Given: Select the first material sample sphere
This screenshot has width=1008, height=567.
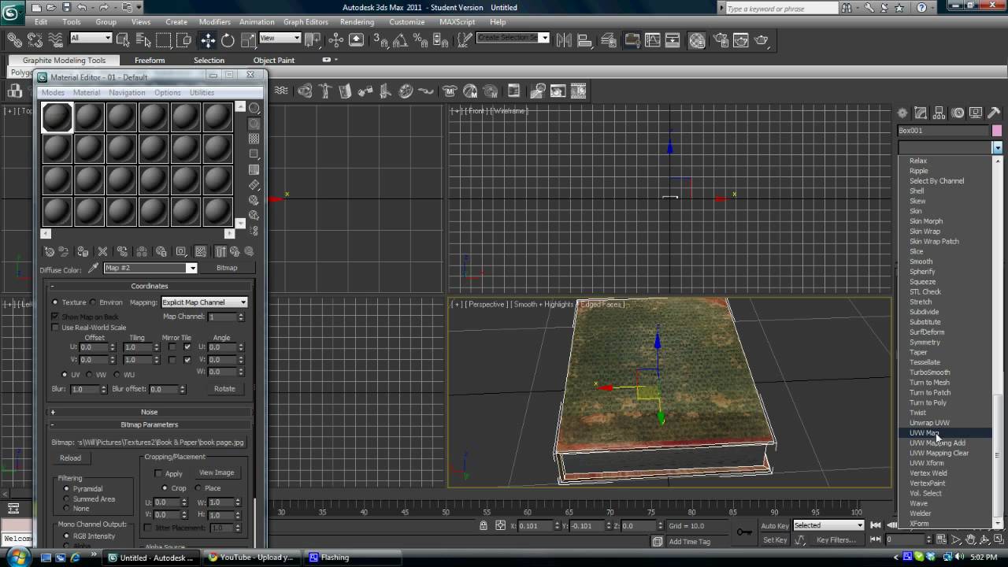Looking at the screenshot, I should point(57,117).
